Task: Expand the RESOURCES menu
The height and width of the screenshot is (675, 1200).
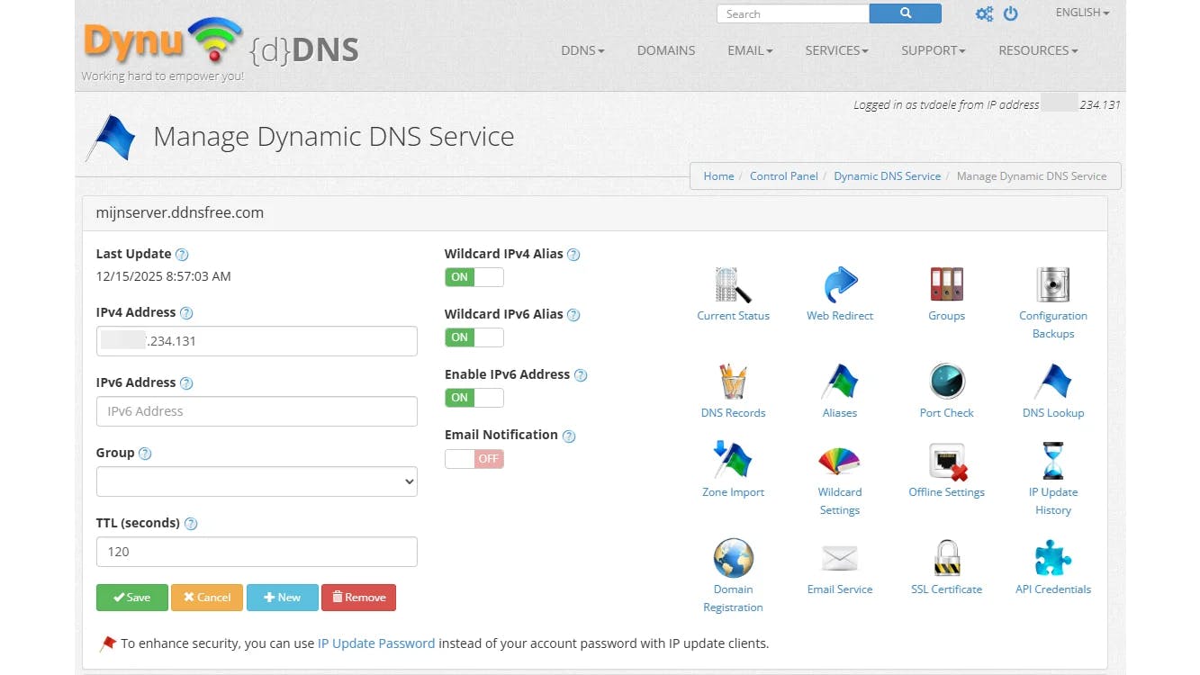Action: (x=1038, y=50)
